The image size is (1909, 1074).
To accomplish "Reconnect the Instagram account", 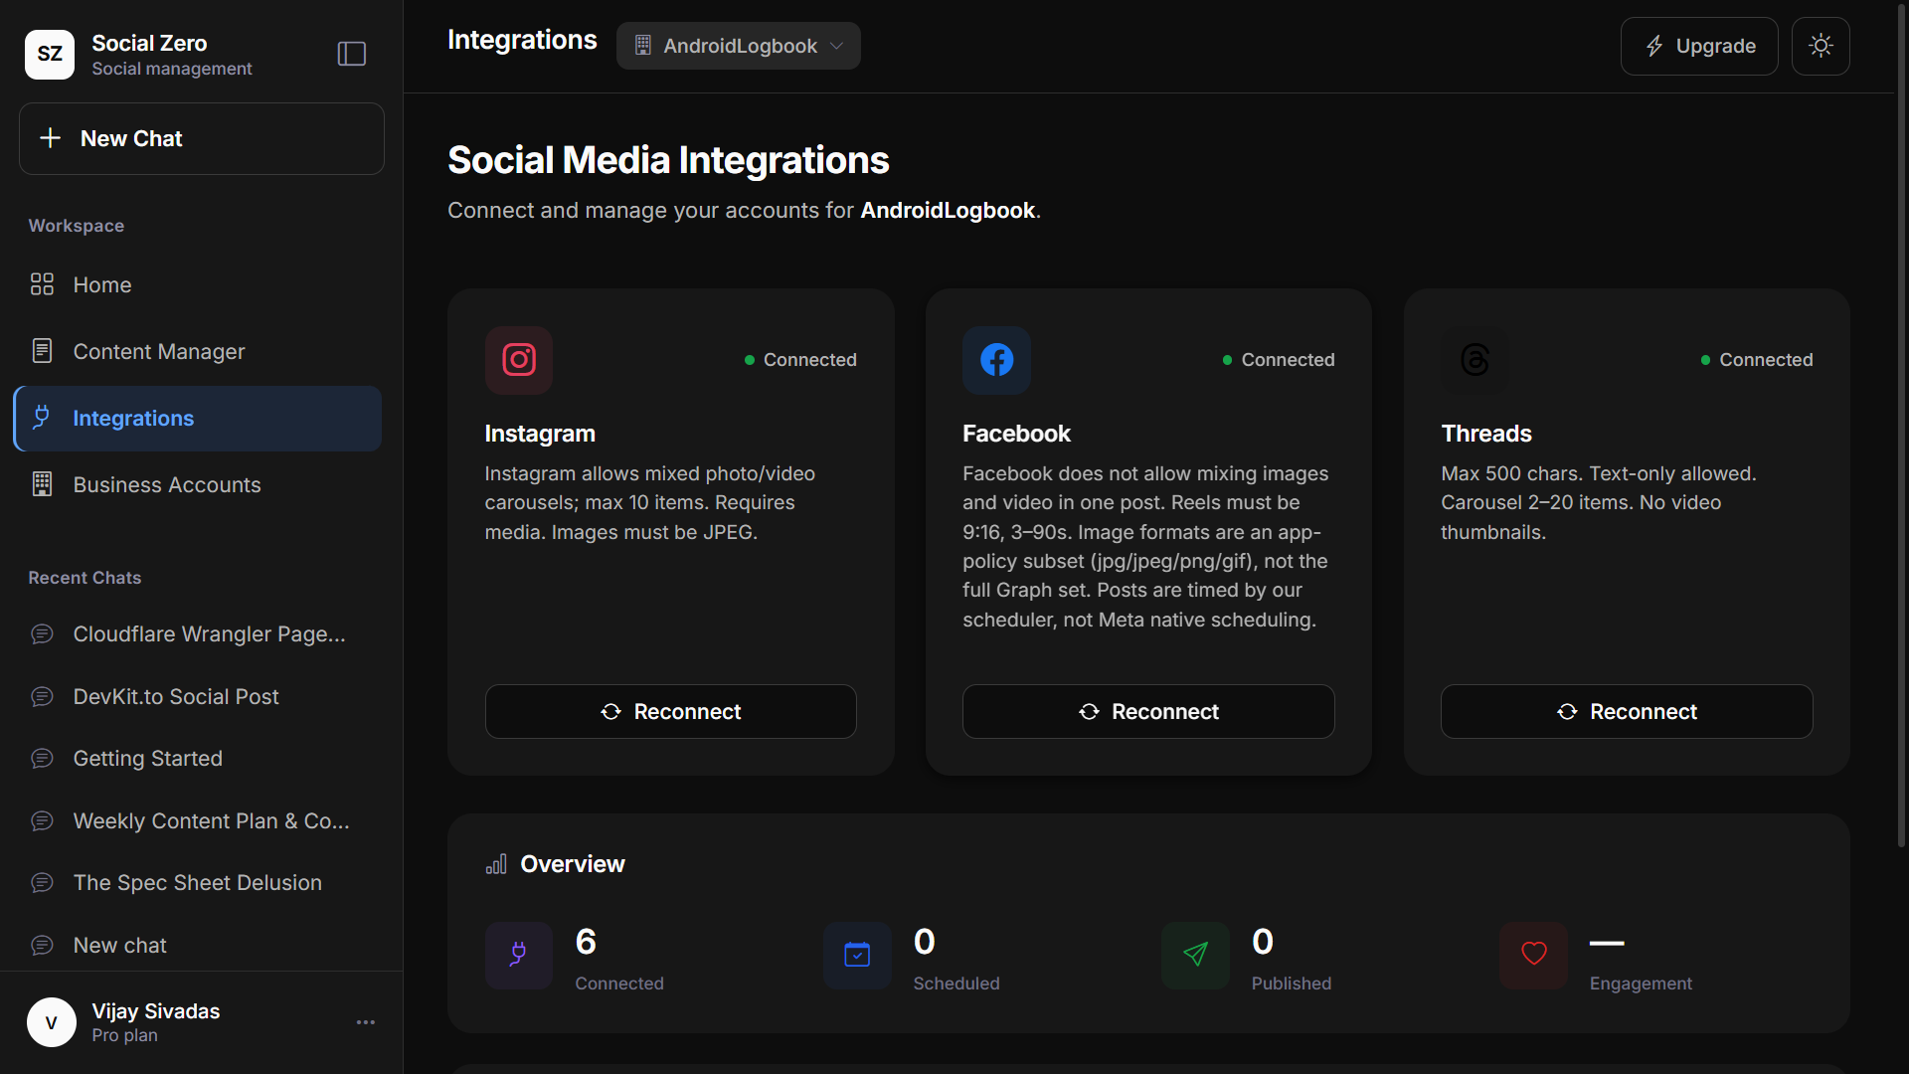I will click(x=671, y=711).
